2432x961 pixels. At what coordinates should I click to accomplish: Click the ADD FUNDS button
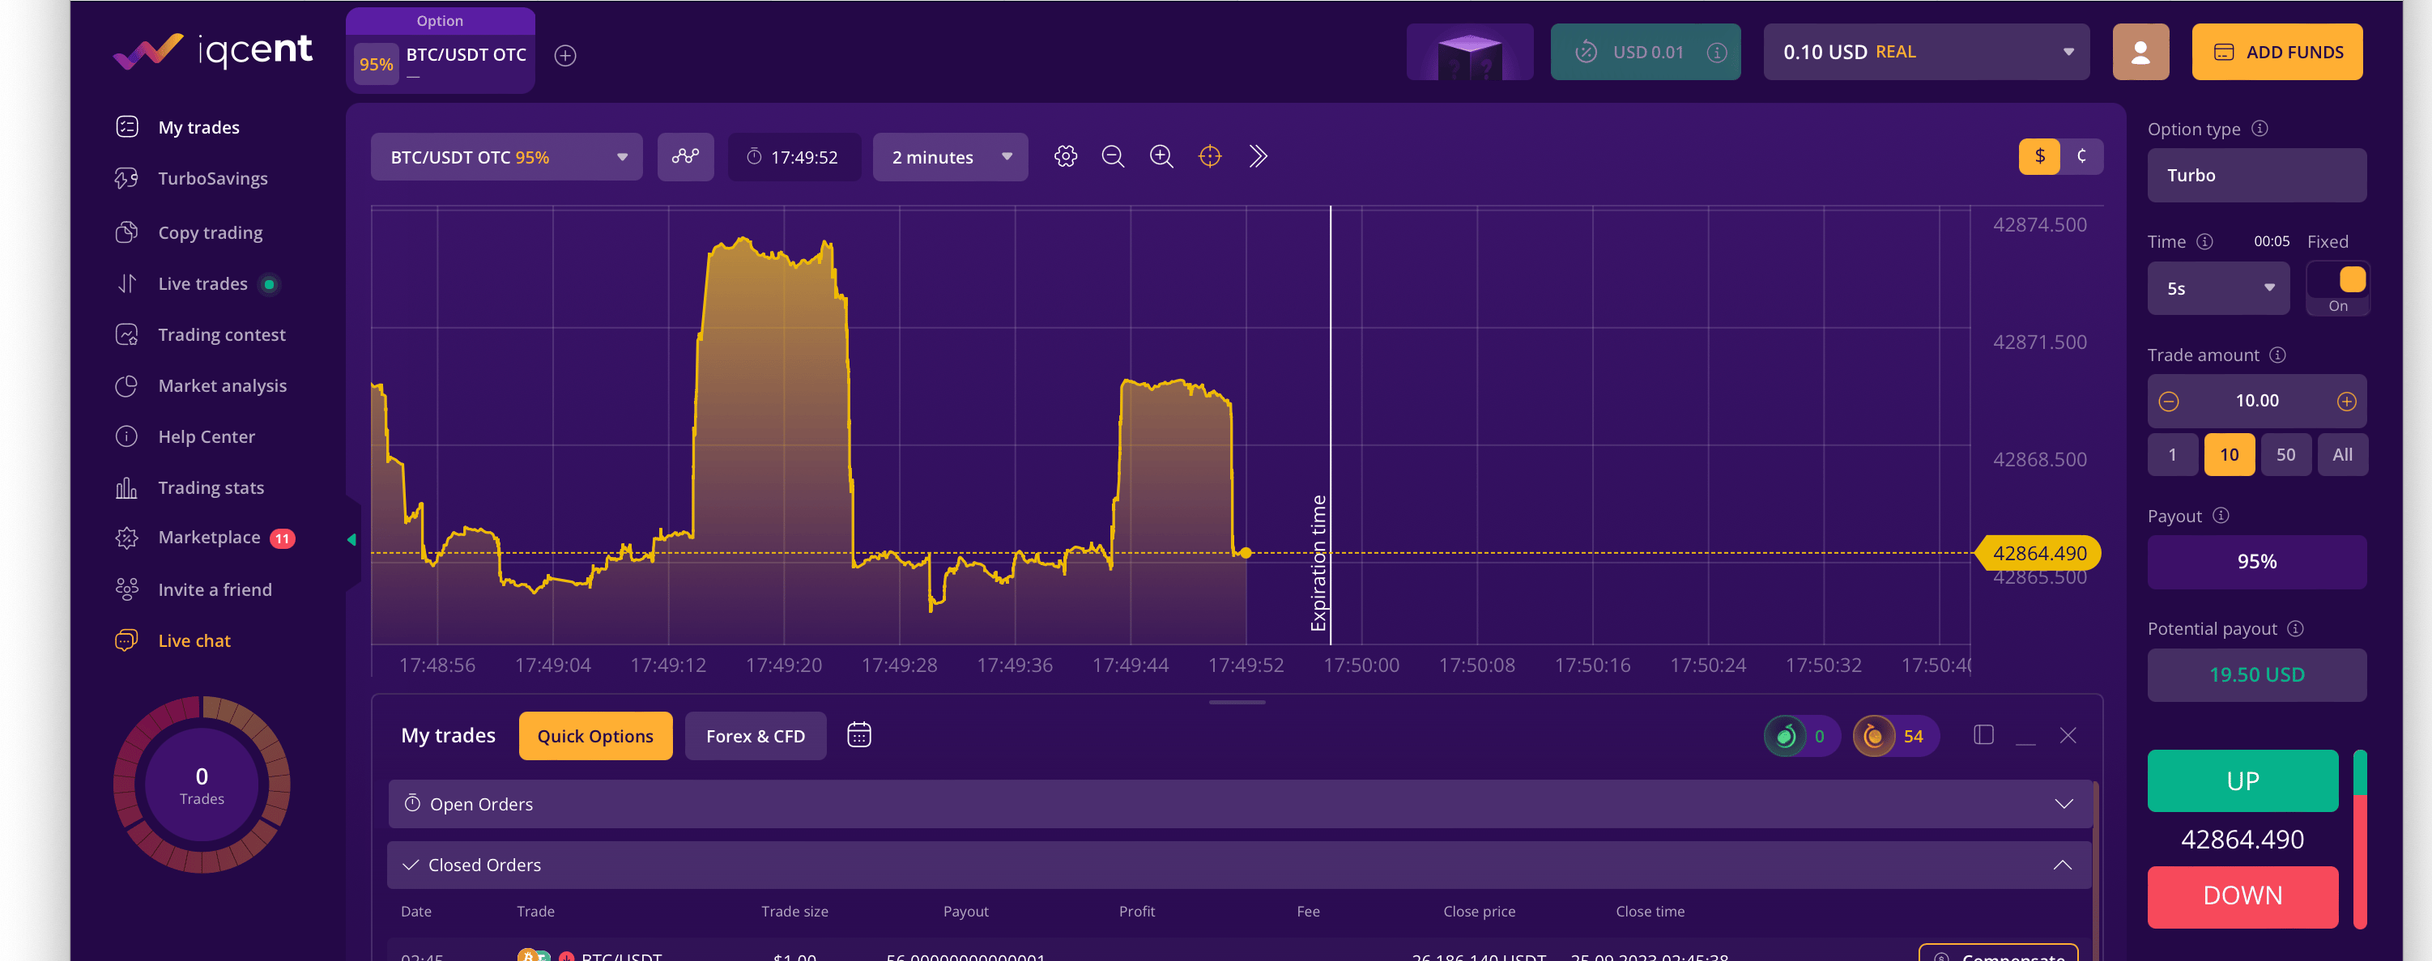2277,52
